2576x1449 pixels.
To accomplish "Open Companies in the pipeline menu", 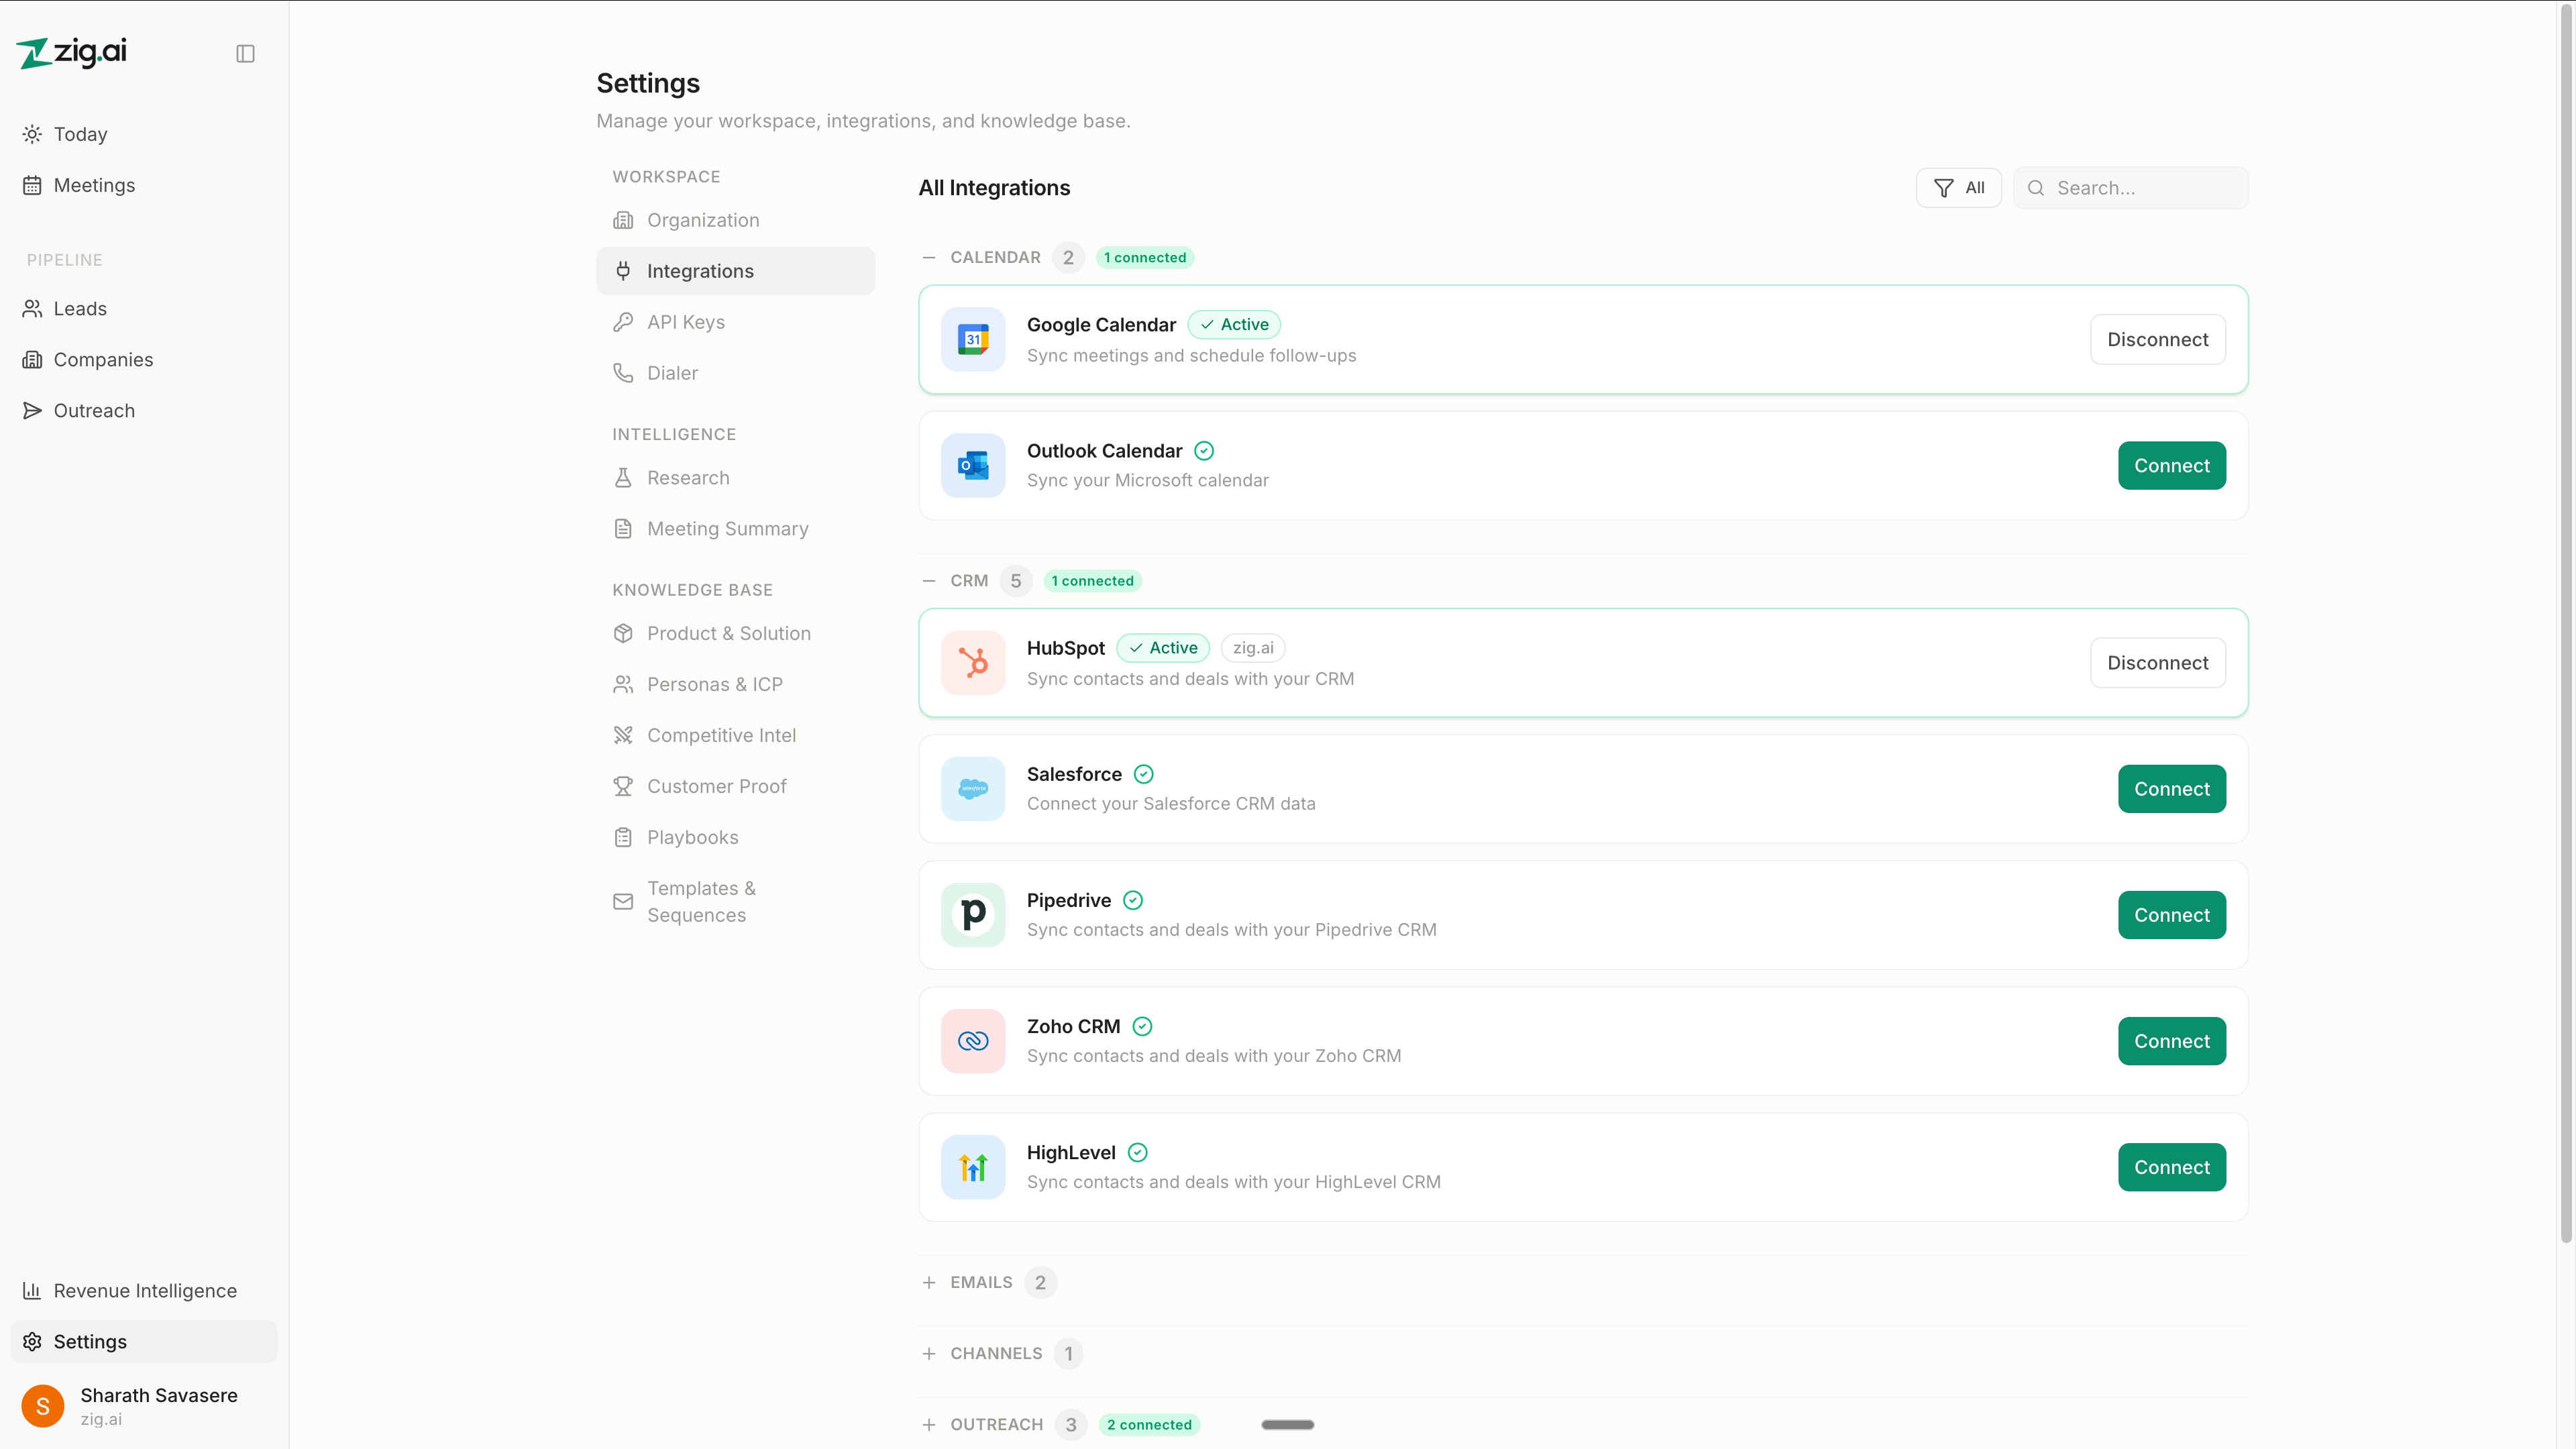I will [144, 360].
